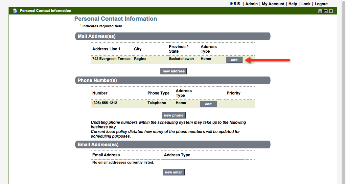Maximize the Personal Contact Information panel
Viewport: 346px width, 184px height.
(x=325, y=11)
